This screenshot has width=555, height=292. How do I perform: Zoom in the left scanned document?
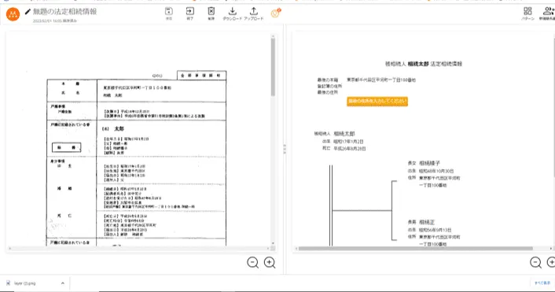[270, 263]
